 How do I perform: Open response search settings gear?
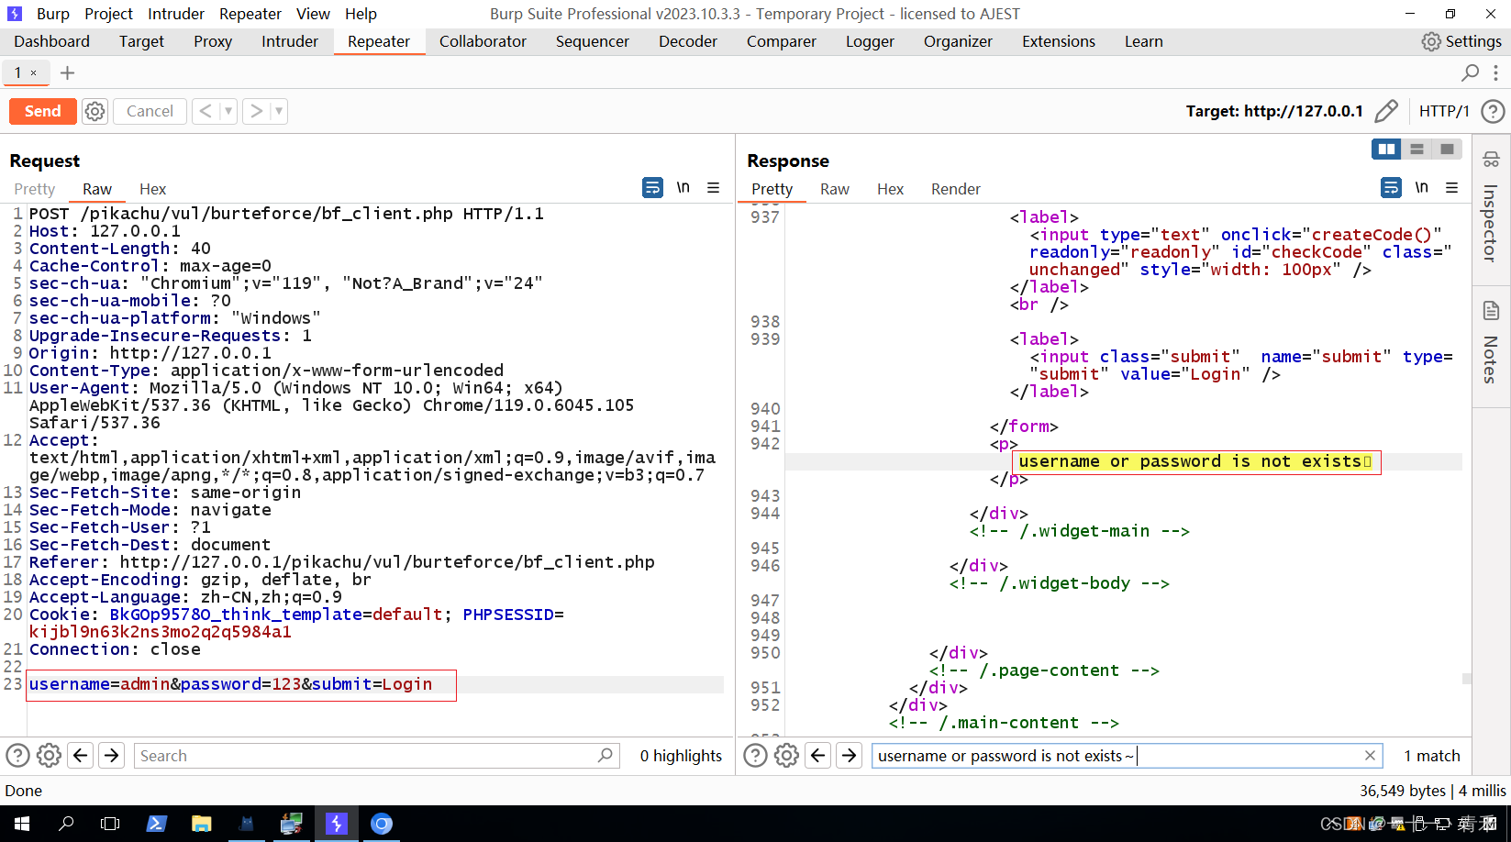[786, 756]
